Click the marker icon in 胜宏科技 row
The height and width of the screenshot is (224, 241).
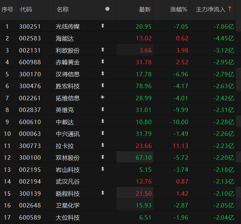click(103, 85)
